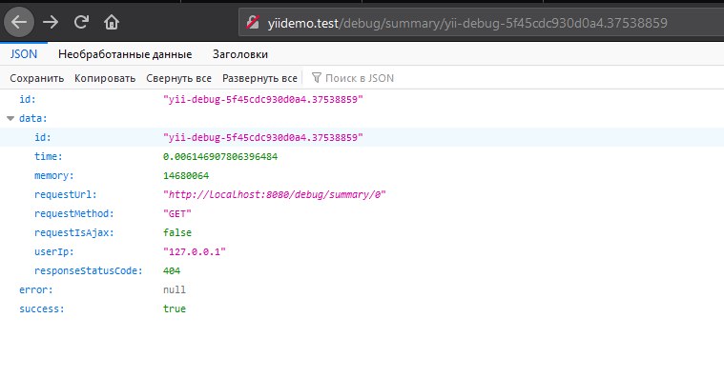Image resolution: width=724 pixels, height=378 pixels.
Task: Click the filter funnel icon in JSON search
Action: click(x=317, y=77)
